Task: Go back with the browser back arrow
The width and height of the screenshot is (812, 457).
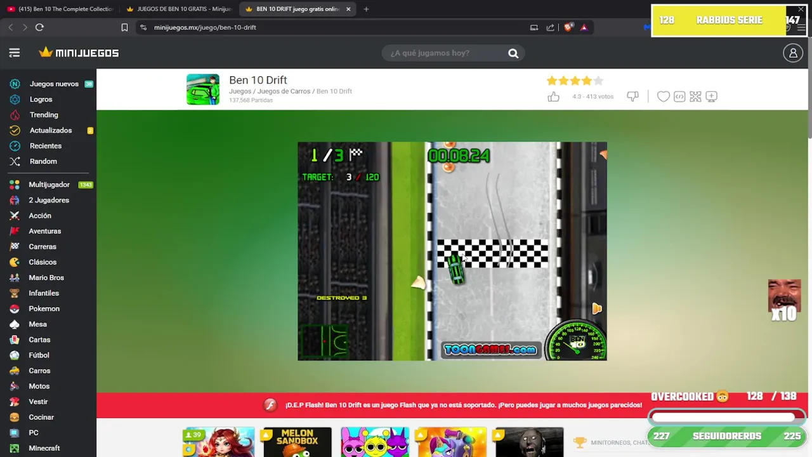Action: (11, 27)
